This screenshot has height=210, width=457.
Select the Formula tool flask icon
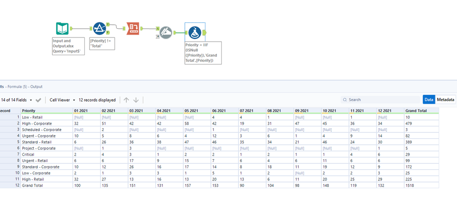tap(194, 32)
